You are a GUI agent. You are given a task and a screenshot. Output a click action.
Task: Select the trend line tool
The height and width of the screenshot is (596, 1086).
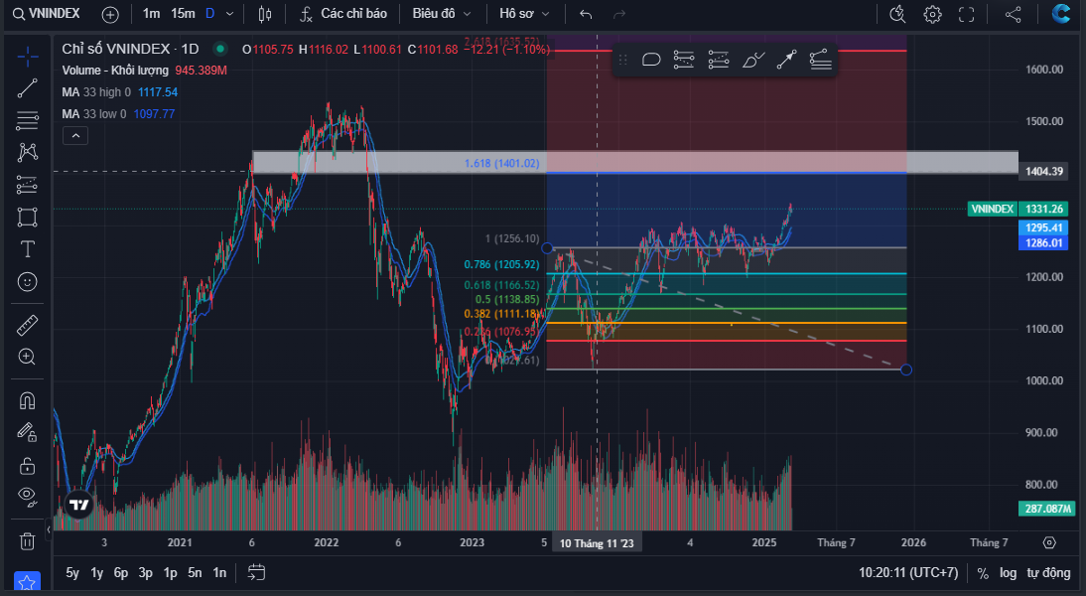pyautogui.click(x=27, y=88)
